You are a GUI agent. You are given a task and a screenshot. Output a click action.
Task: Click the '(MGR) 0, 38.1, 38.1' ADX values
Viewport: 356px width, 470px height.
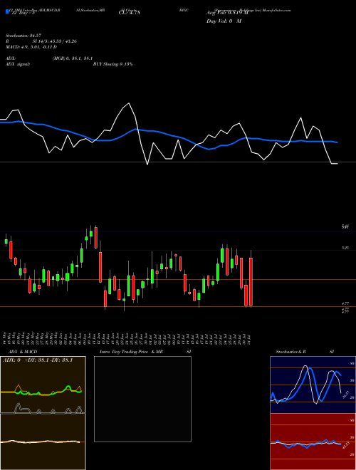72,58
